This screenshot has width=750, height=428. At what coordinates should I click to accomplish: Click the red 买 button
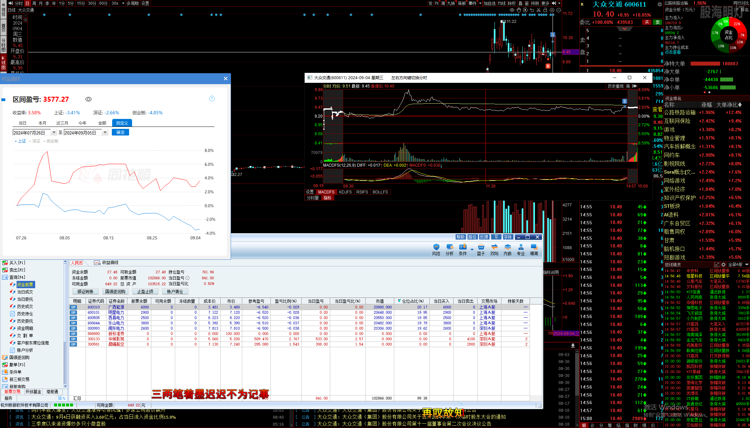click(x=647, y=22)
